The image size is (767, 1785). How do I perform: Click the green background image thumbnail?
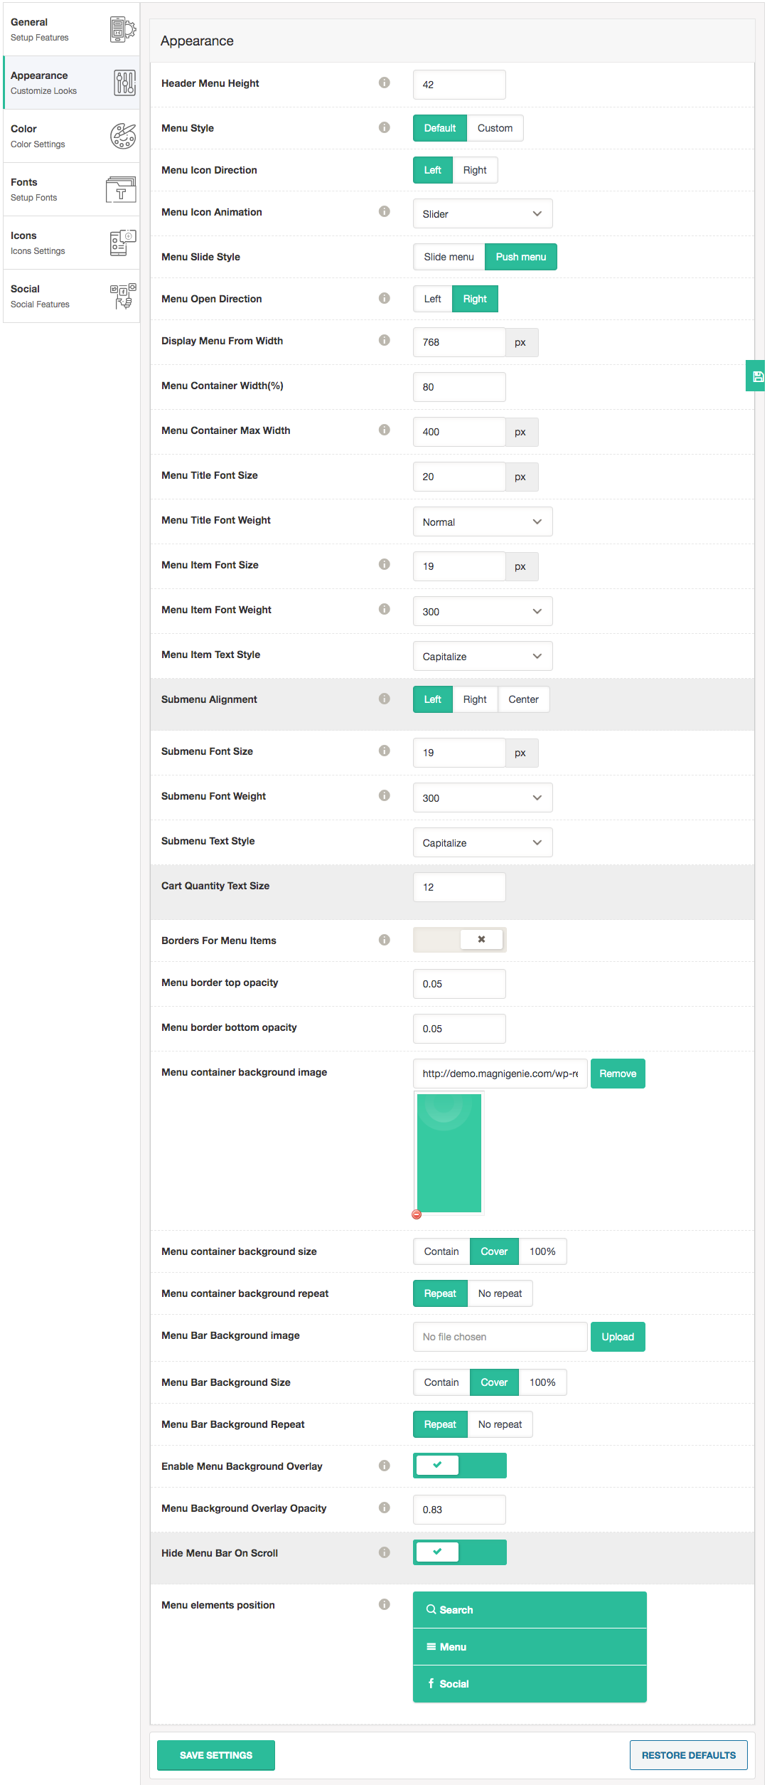tap(449, 1153)
